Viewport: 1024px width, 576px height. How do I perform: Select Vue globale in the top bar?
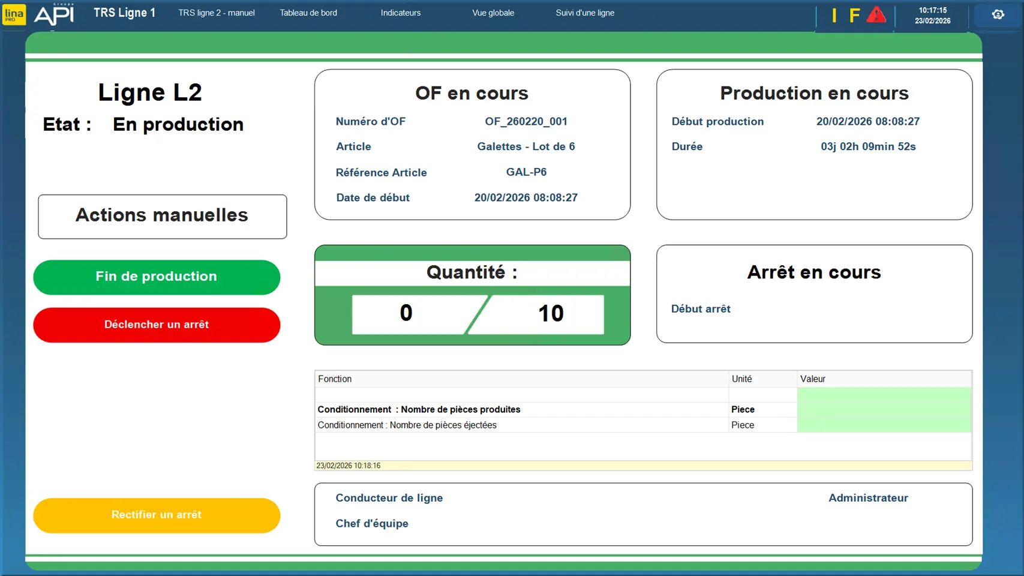pos(493,13)
